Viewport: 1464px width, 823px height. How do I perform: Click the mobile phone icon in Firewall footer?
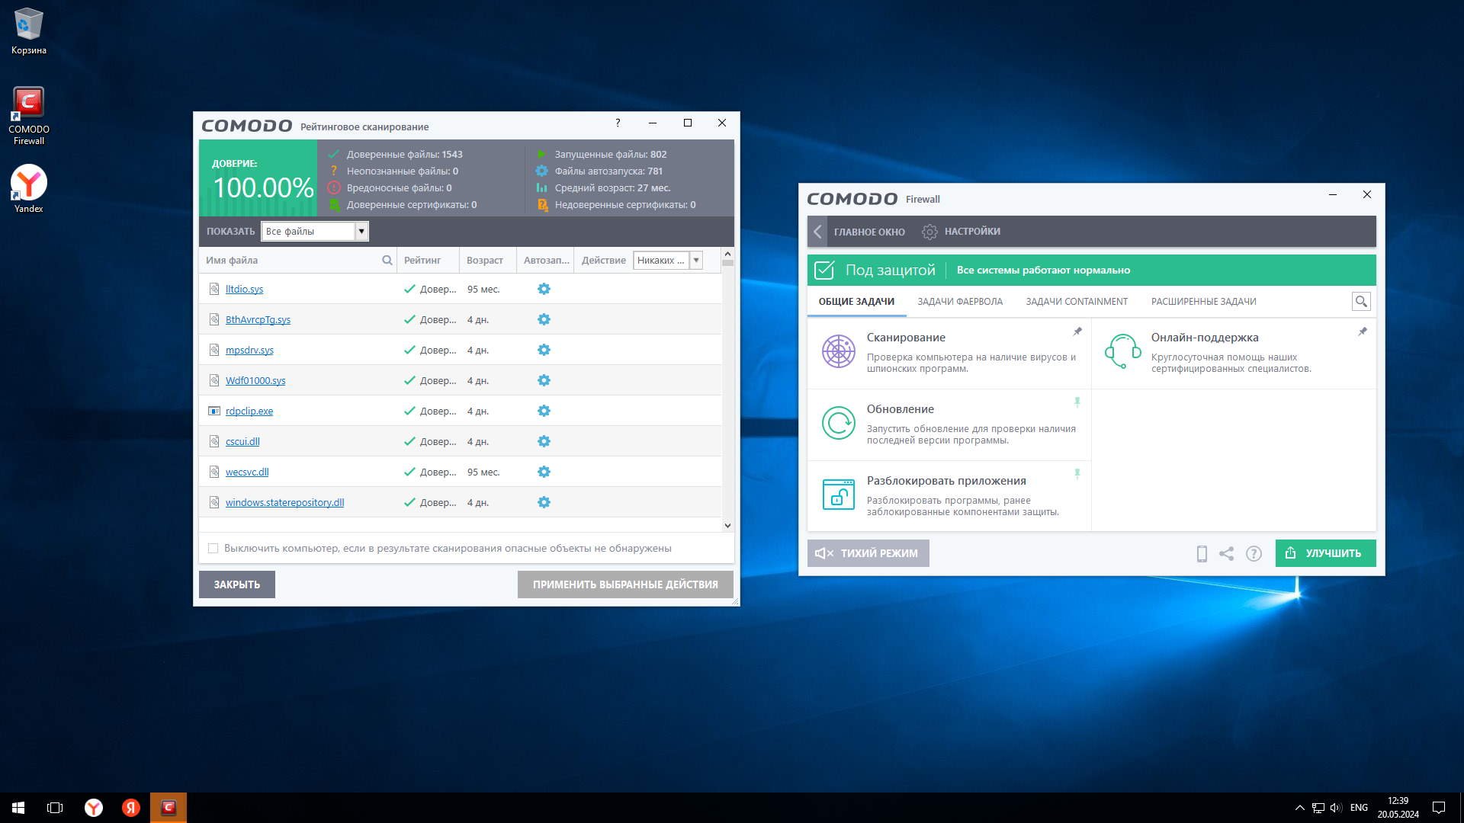pyautogui.click(x=1202, y=554)
